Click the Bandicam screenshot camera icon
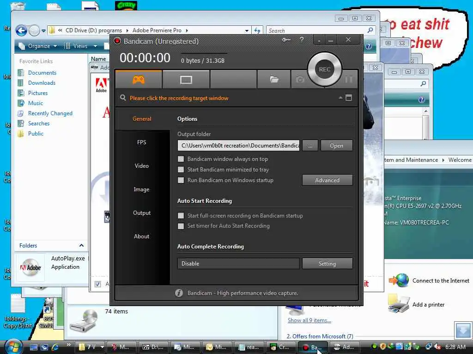The height and width of the screenshot is (354, 473). [x=300, y=79]
